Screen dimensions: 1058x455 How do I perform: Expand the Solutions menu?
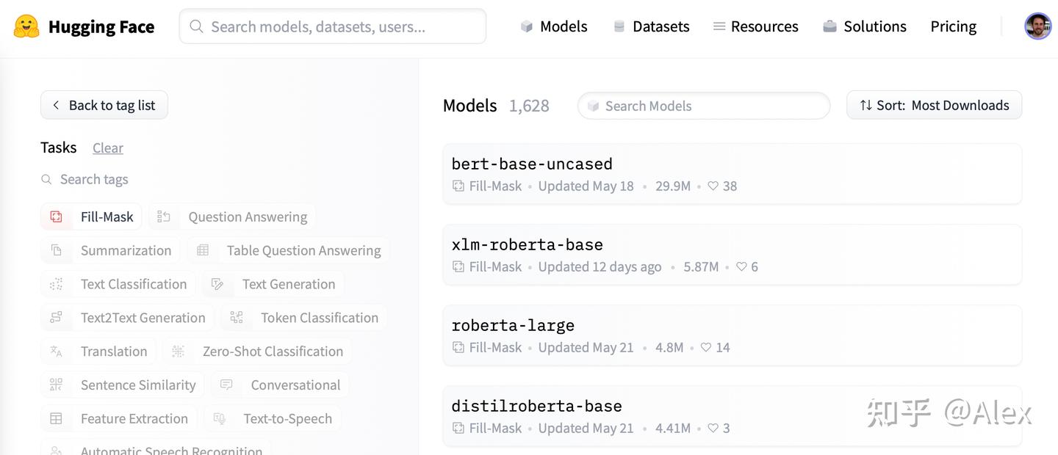pyautogui.click(x=865, y=27)
